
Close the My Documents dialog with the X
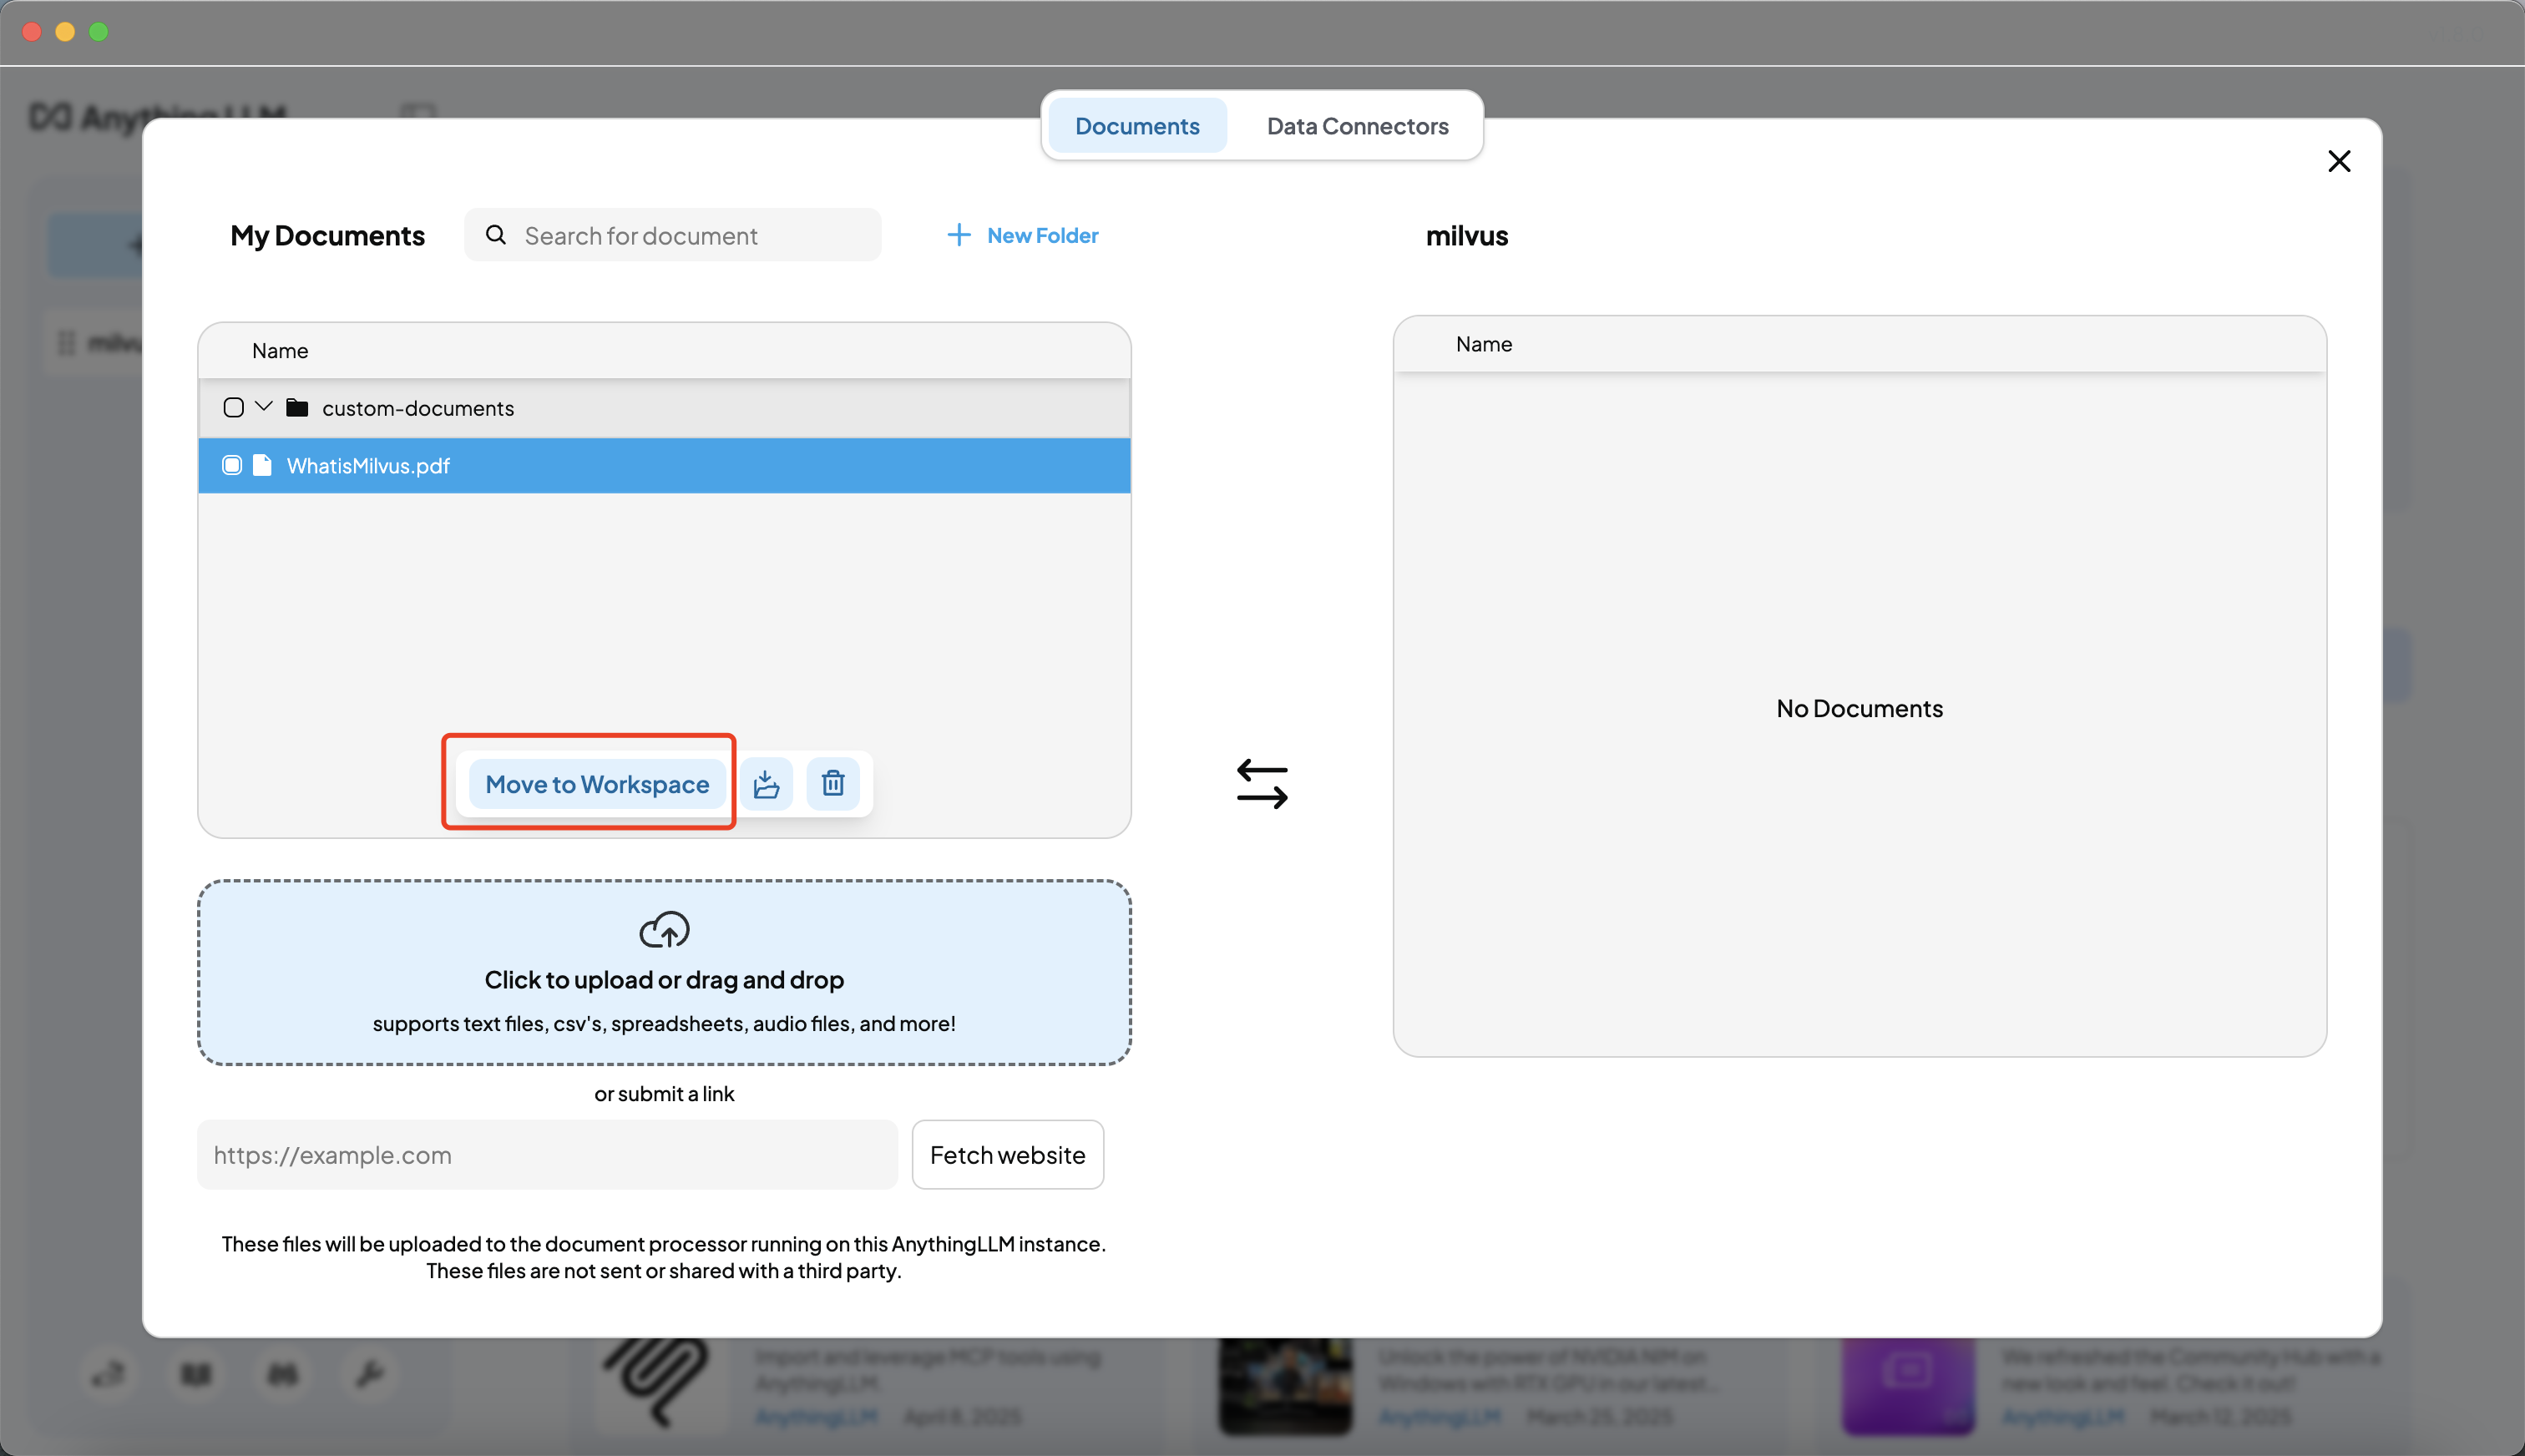(2338, 160)
